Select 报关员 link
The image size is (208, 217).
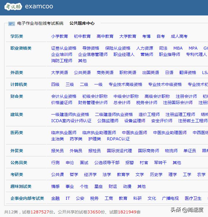pos(57,151)
